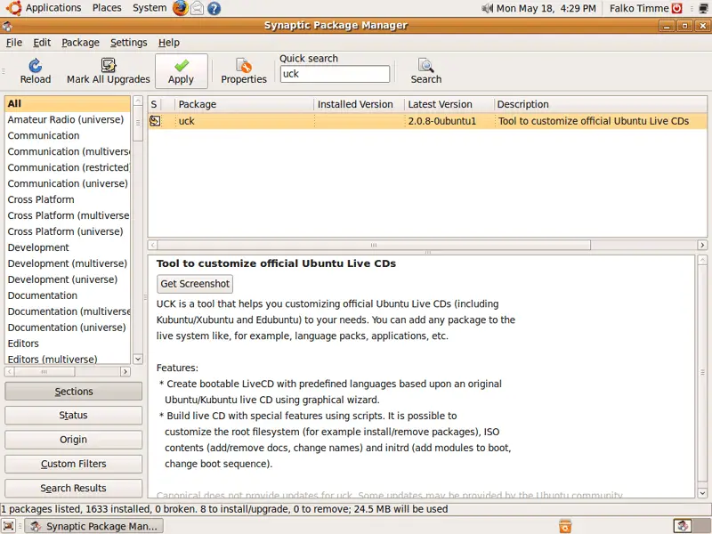This screenshot has width=712, height=534.
Task: Click description pane scroll-down arrow
Action: (702, 493)
